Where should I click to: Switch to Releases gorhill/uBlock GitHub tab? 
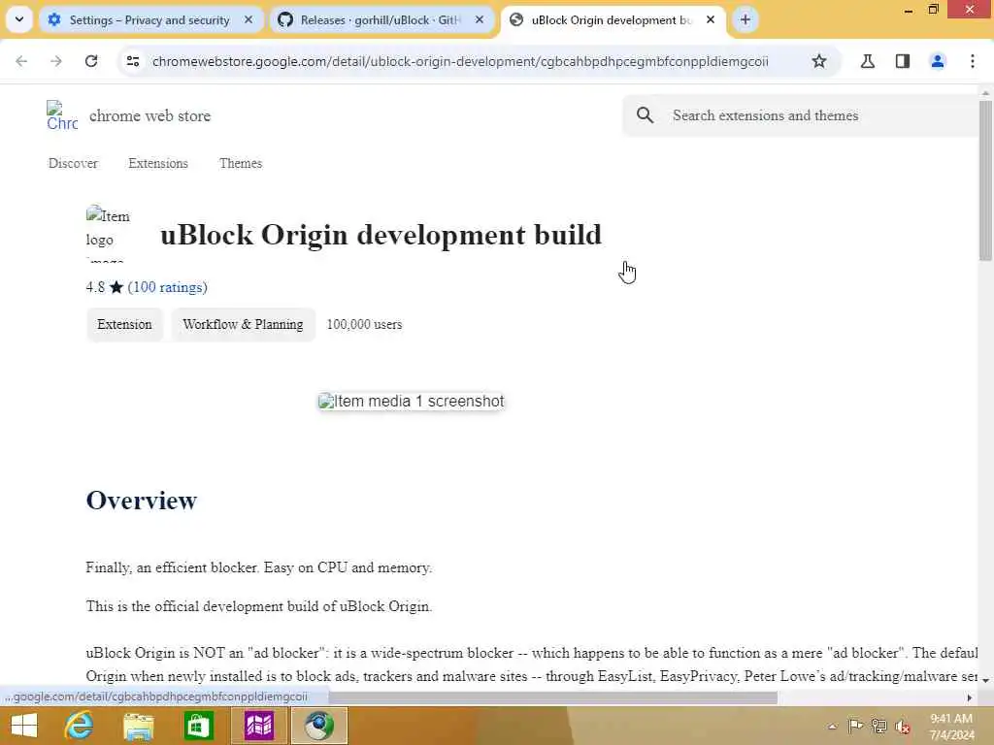[381, 20]
